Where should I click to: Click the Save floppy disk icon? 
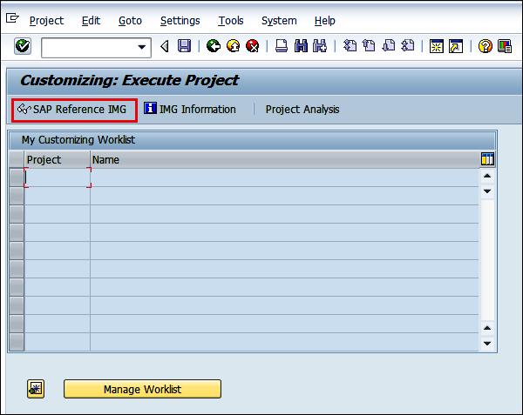click(x=184, y=46)
